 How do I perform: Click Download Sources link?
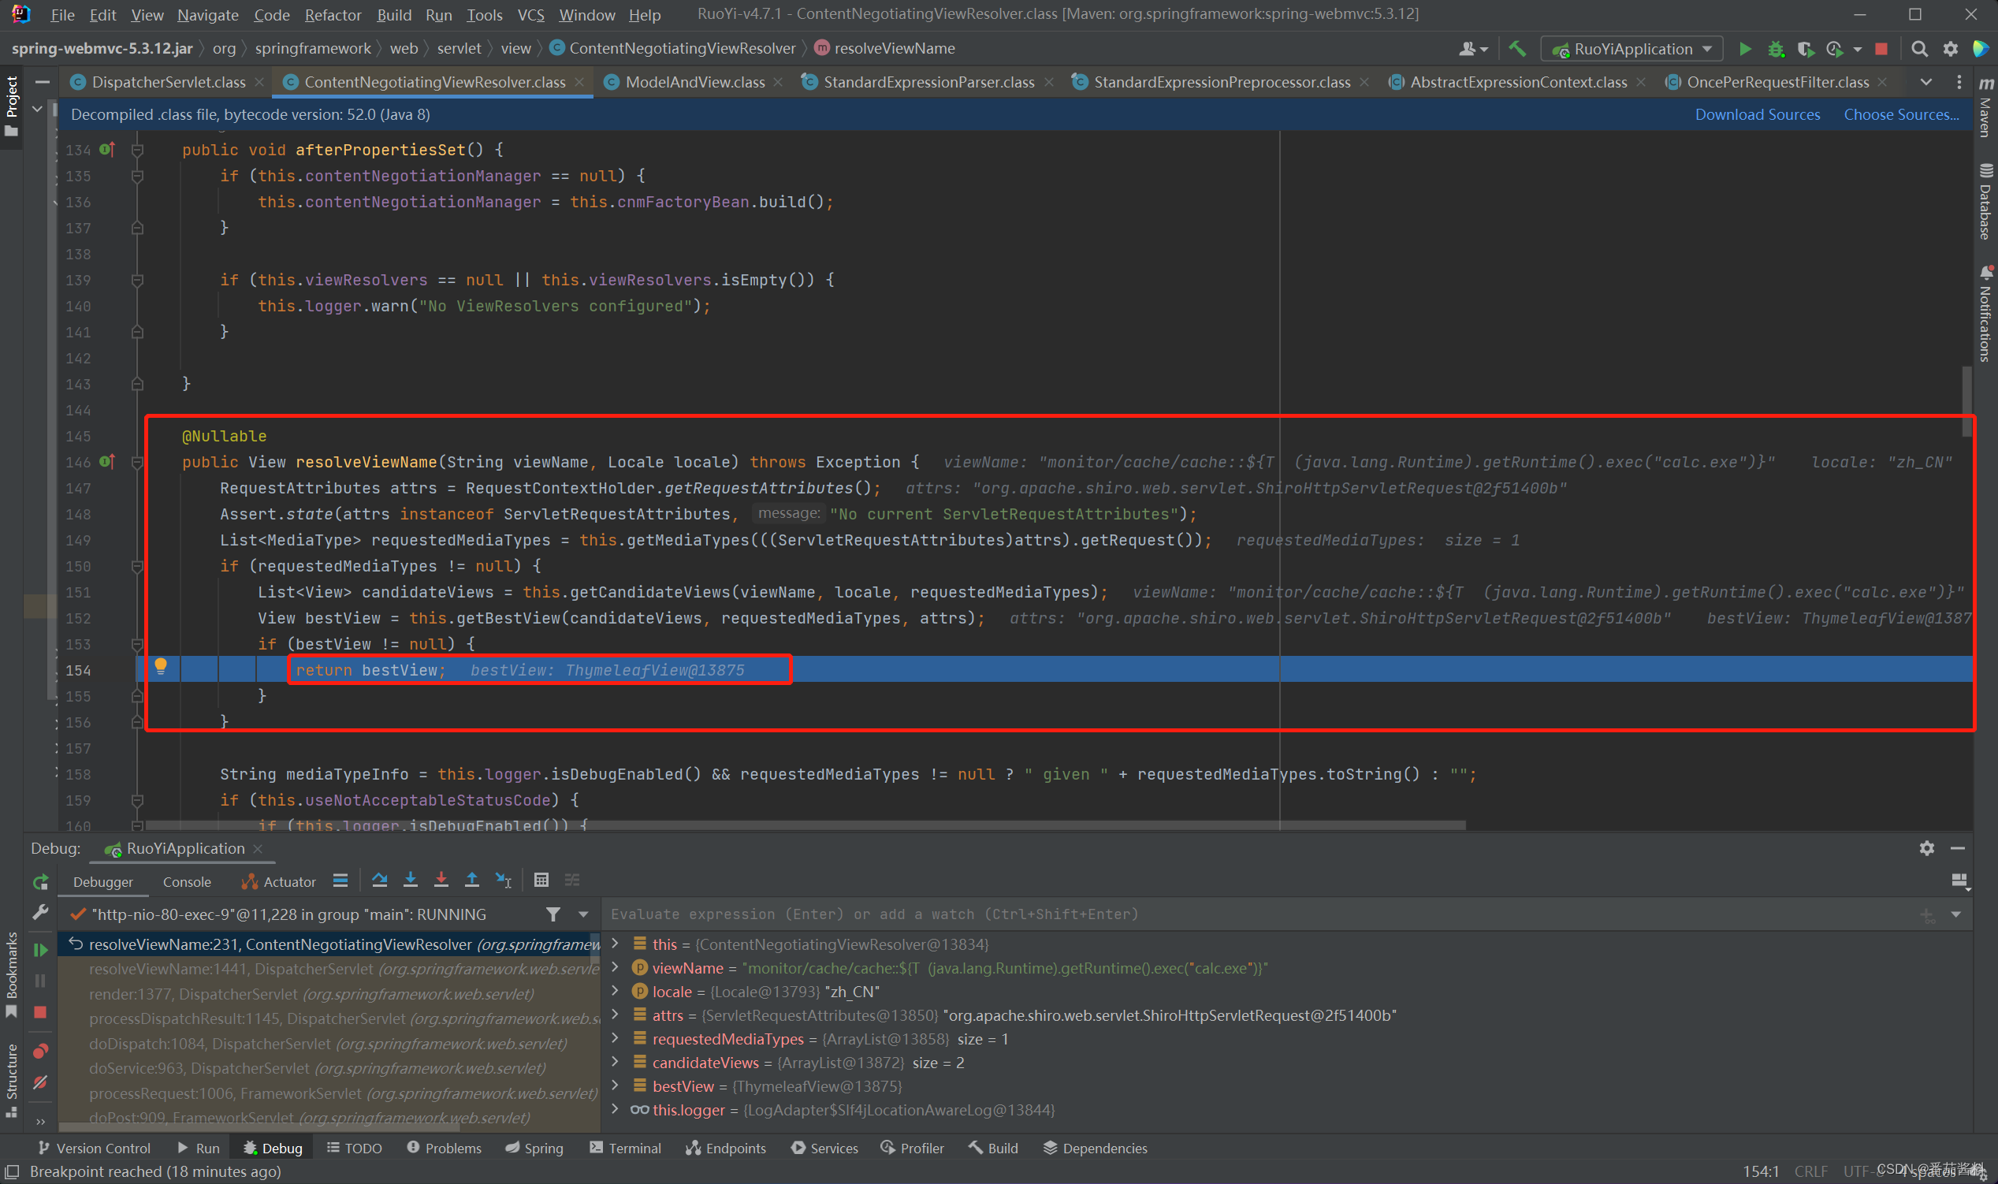point(1757,114)
